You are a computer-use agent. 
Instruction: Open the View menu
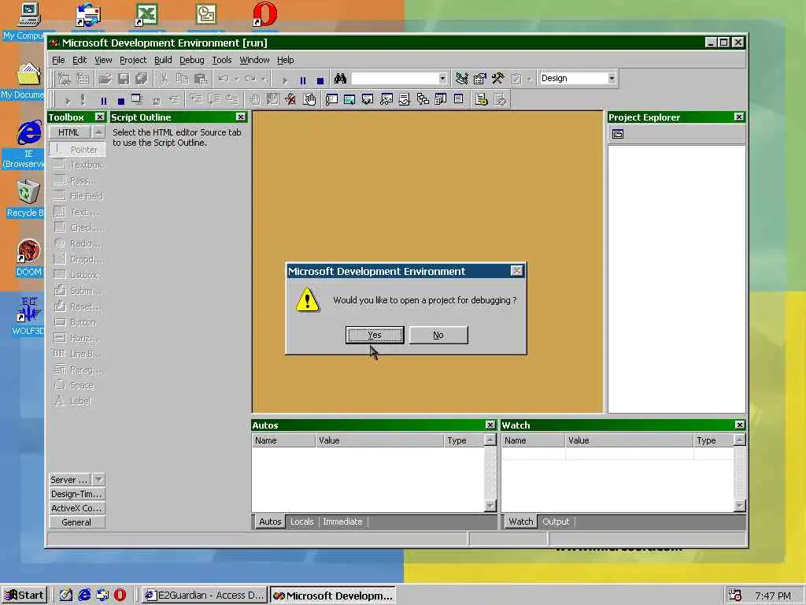(103, 60)
